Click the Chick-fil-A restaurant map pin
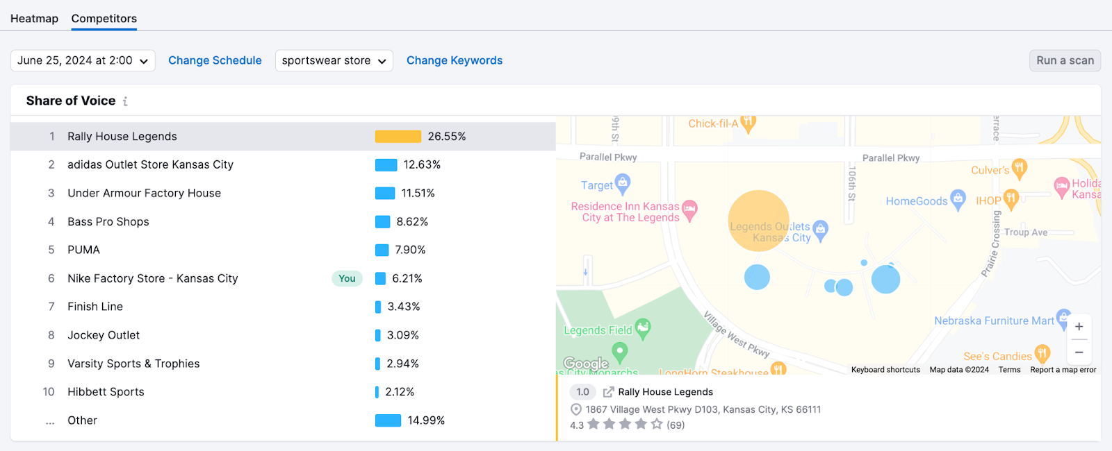 (x=748, y=124)
